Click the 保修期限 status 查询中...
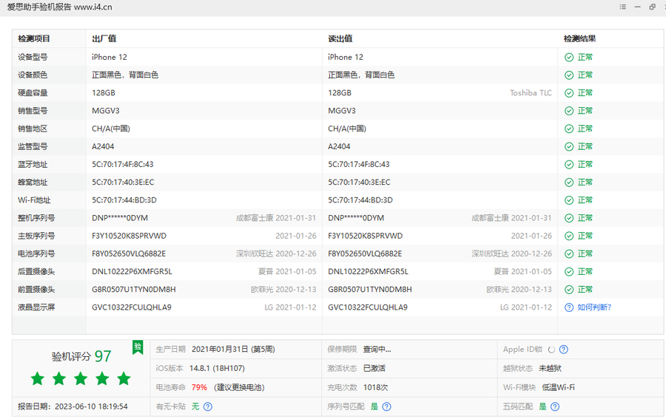 [377, 350]
